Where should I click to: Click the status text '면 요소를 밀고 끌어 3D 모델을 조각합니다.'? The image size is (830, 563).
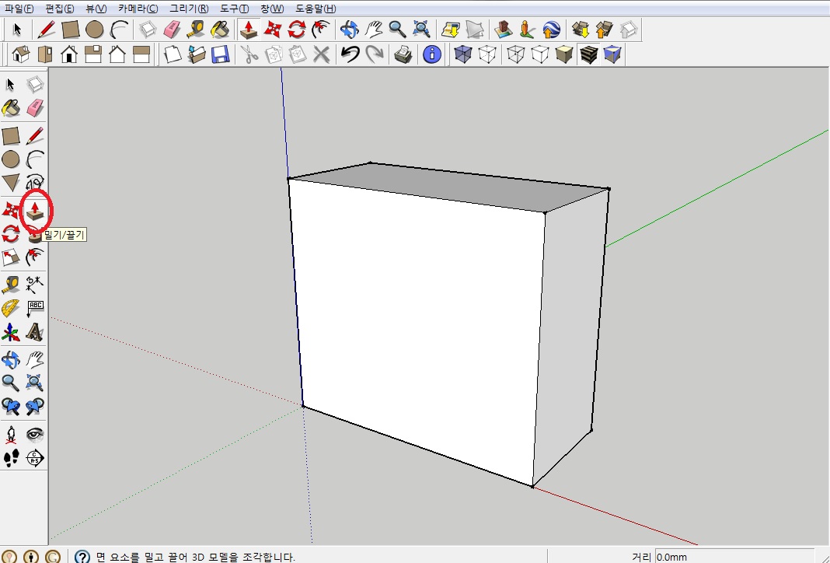click(x=195, y=557)
